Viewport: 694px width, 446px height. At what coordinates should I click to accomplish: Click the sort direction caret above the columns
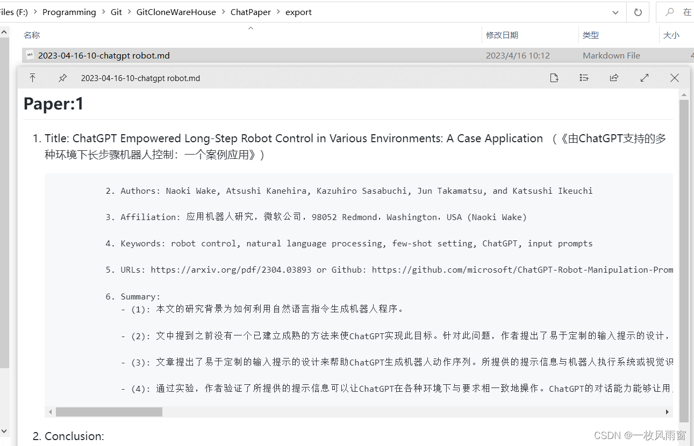251,28
